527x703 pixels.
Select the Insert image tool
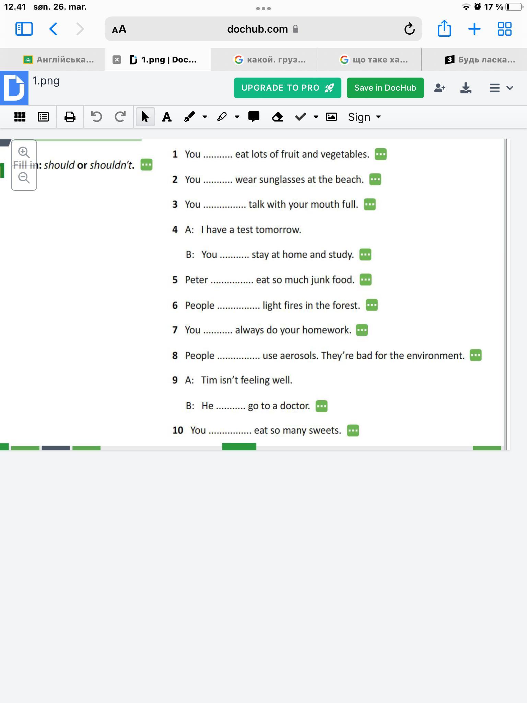[x=331, y=117]
